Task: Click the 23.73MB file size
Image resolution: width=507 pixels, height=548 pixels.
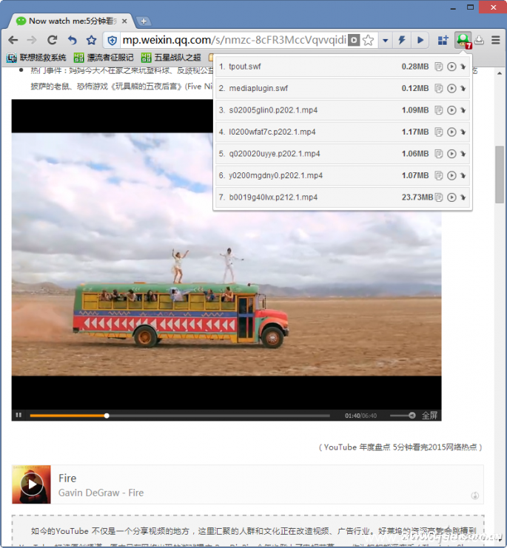Action: [417, 197]
